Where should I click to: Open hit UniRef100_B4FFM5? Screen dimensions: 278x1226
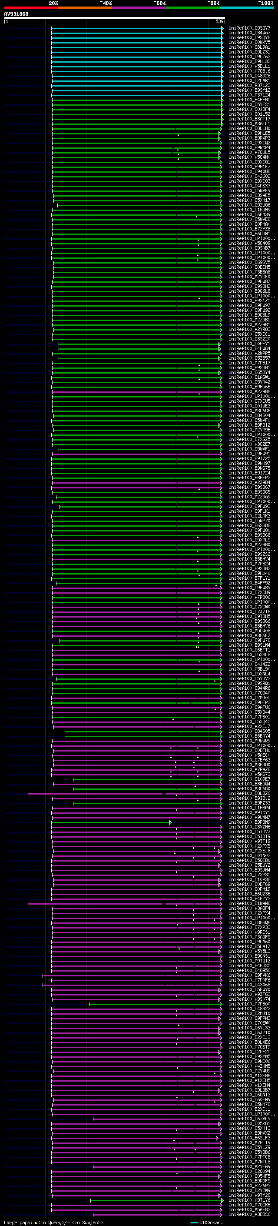(249, 100)
